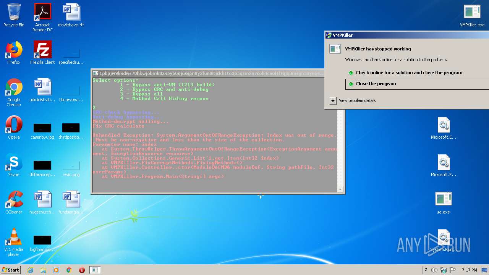
Task: Open sa.exe desktop icon
Action: [444, 202]
